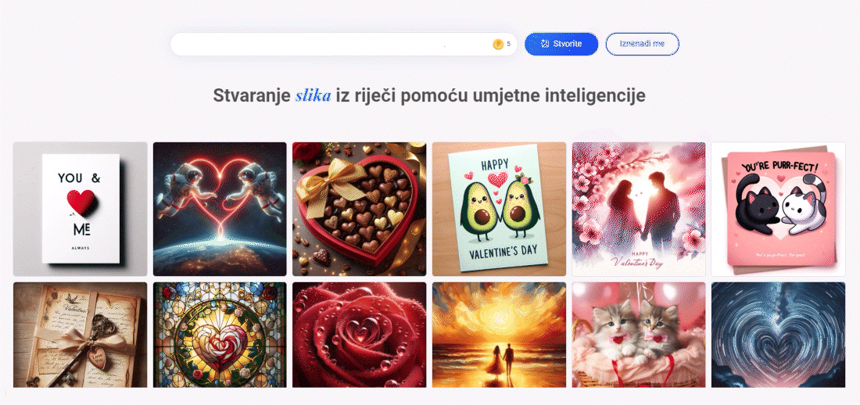The width and height of the screenshot is (860, 405).
Task: Select the two kittens in basket image
Action: point(639,335)
